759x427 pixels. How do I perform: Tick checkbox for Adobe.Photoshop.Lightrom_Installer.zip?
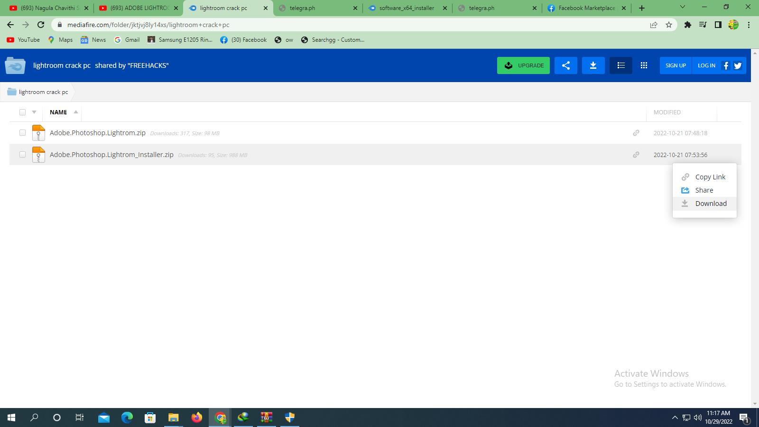pos(22,155)
